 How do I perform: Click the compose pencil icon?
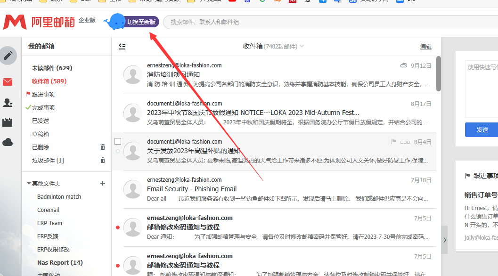[x=8, y=56]
